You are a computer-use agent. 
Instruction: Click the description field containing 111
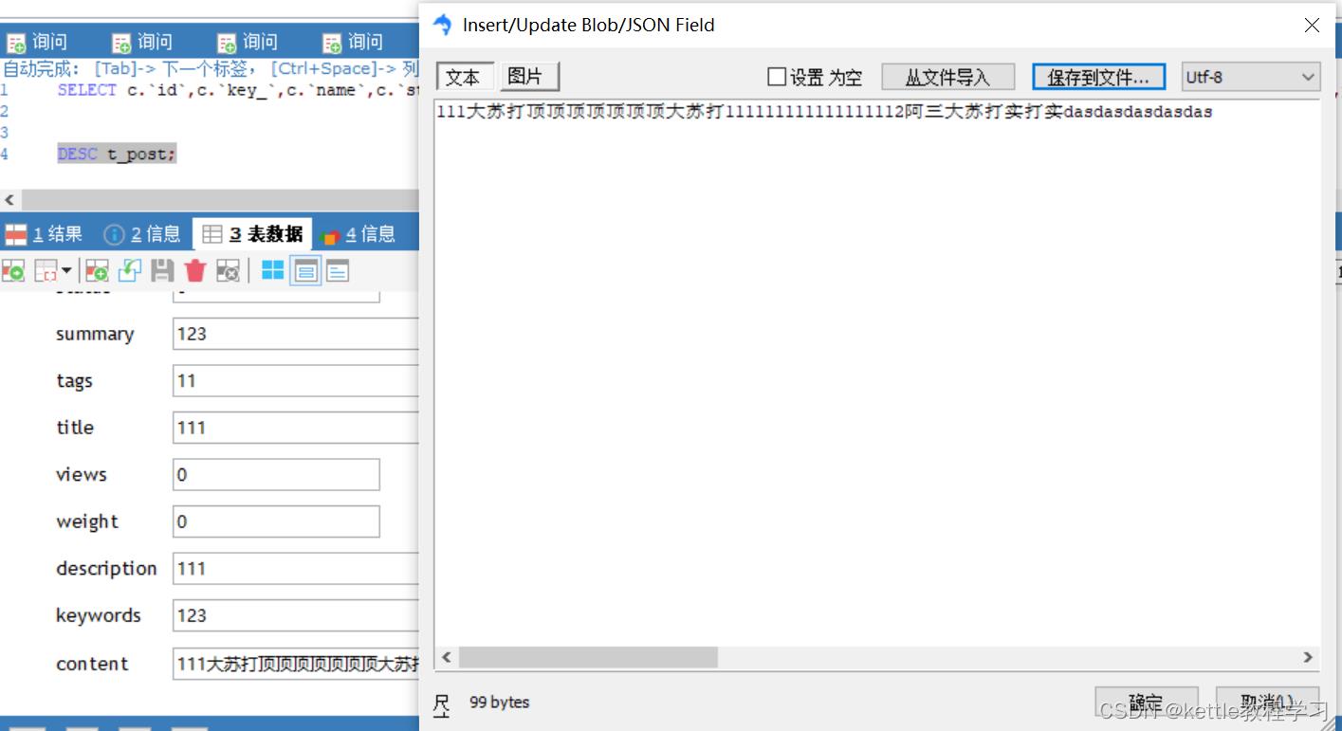click(x=296, y=569)
